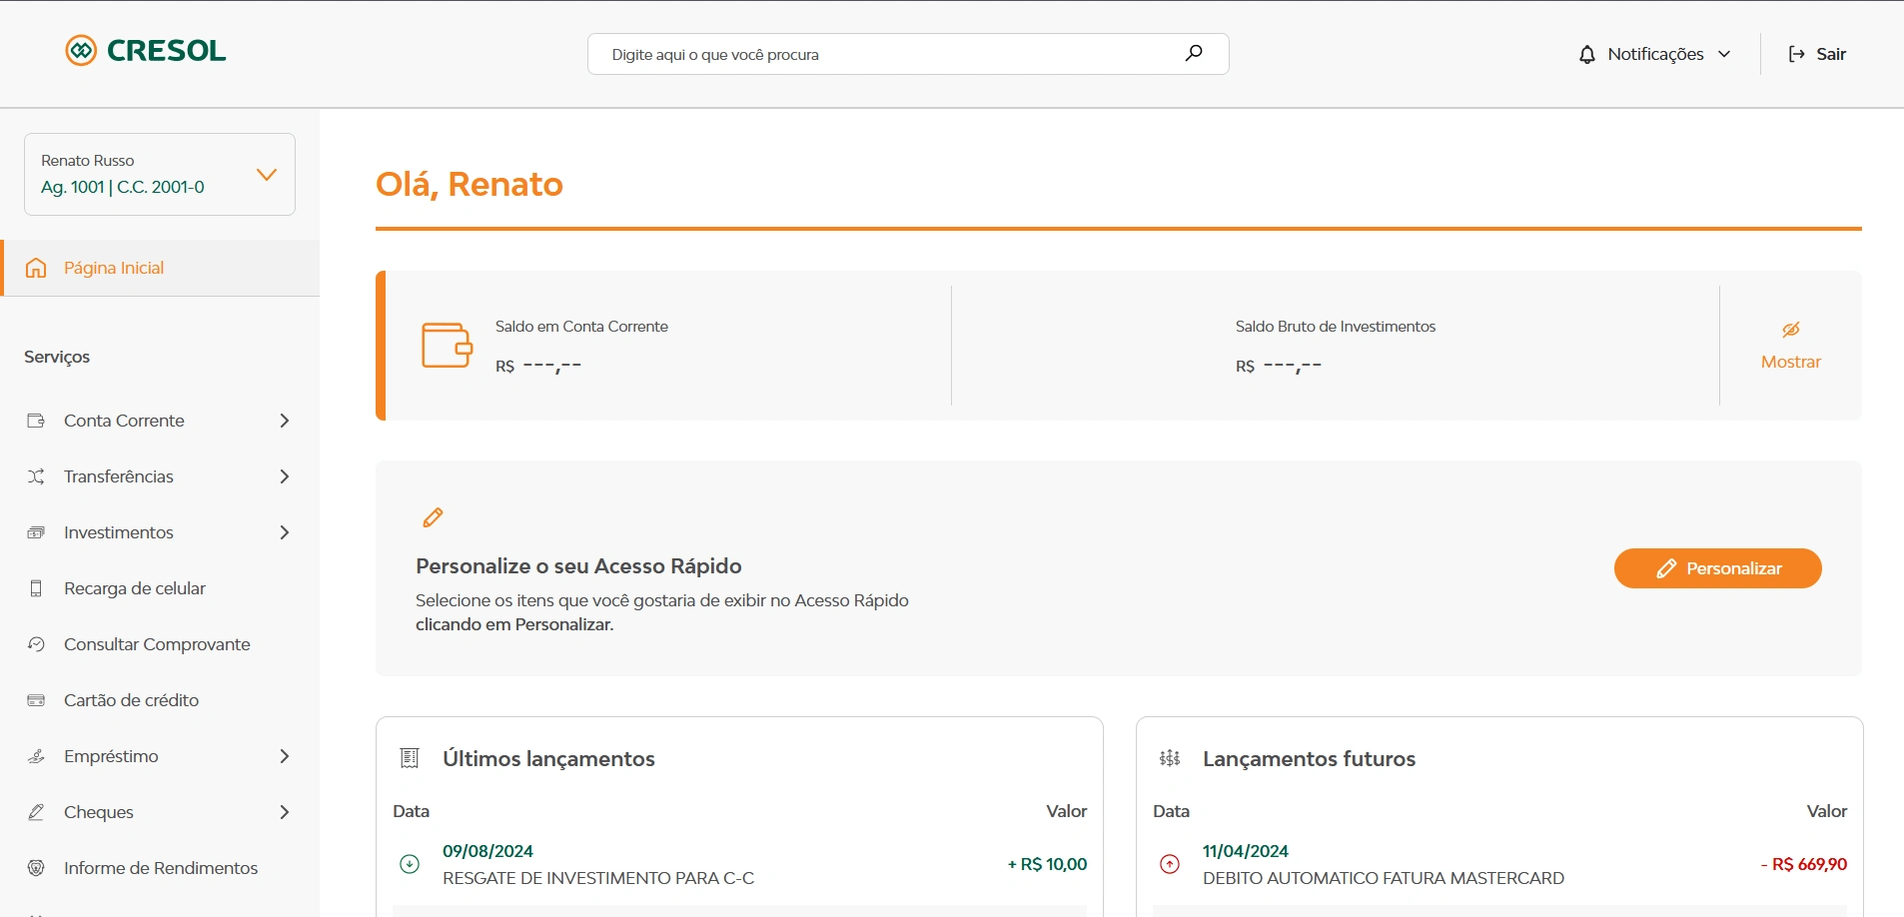Click the Serviços section label
1904x917 pixels.
(57, 357)
